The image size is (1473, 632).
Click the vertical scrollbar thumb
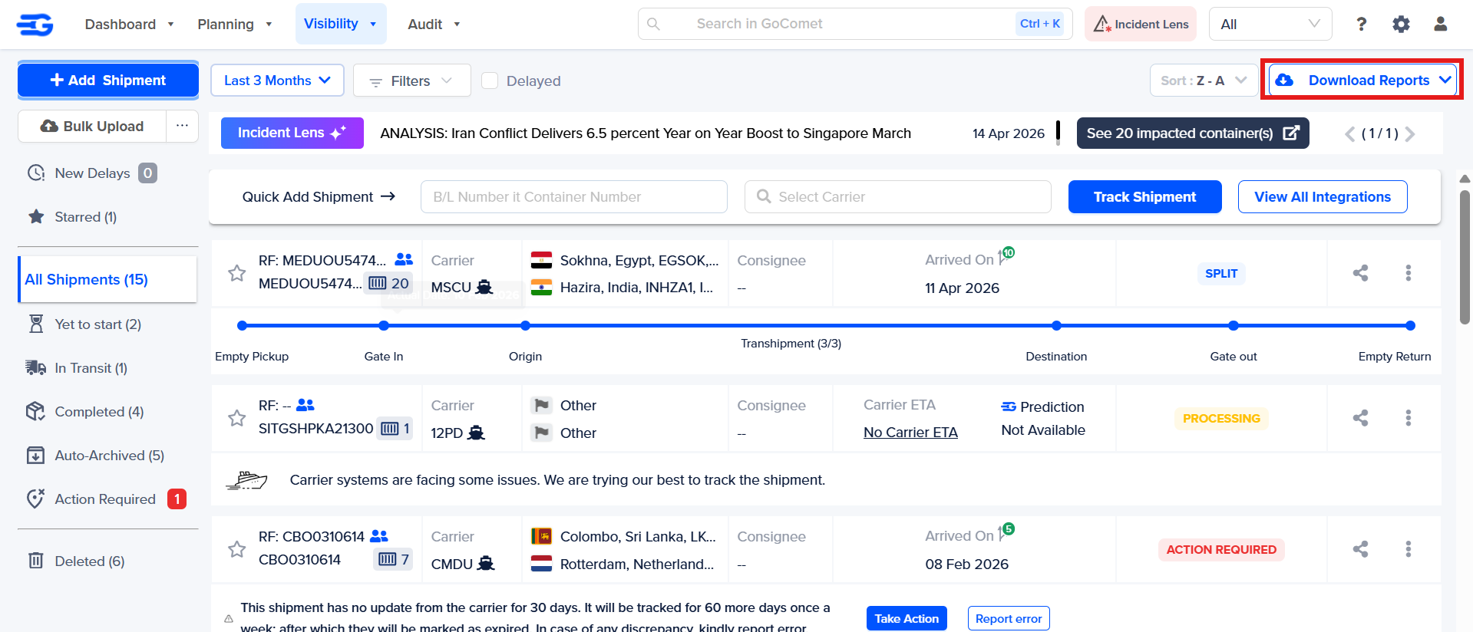coord(1465,258)
